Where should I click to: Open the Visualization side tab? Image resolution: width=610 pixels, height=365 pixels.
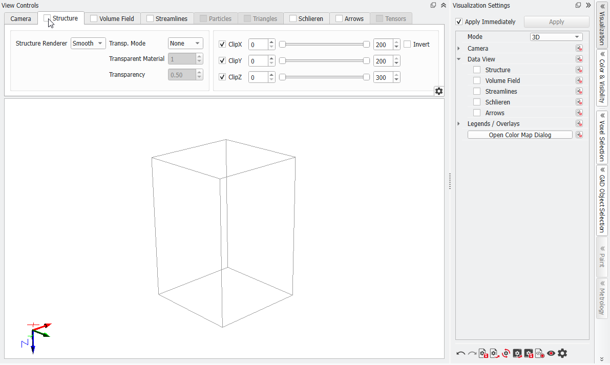tap(602, 24)
